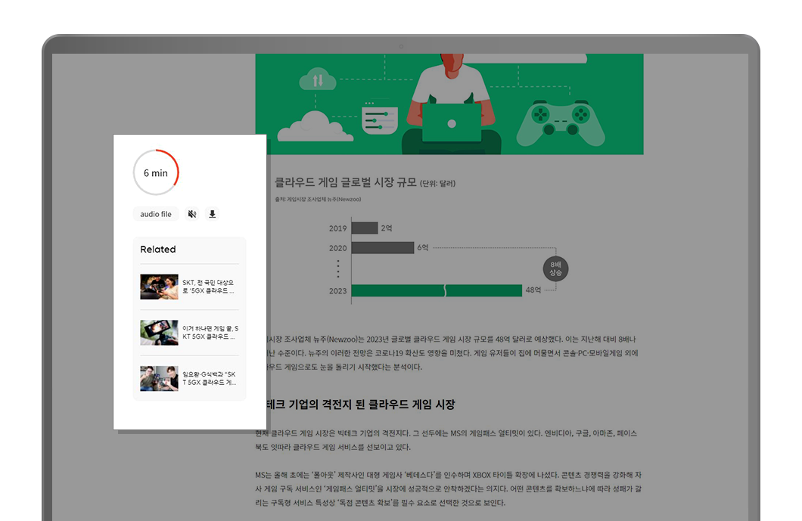Toggle the audio file playback option
The image size is (802, 521).
coord(155,214)
